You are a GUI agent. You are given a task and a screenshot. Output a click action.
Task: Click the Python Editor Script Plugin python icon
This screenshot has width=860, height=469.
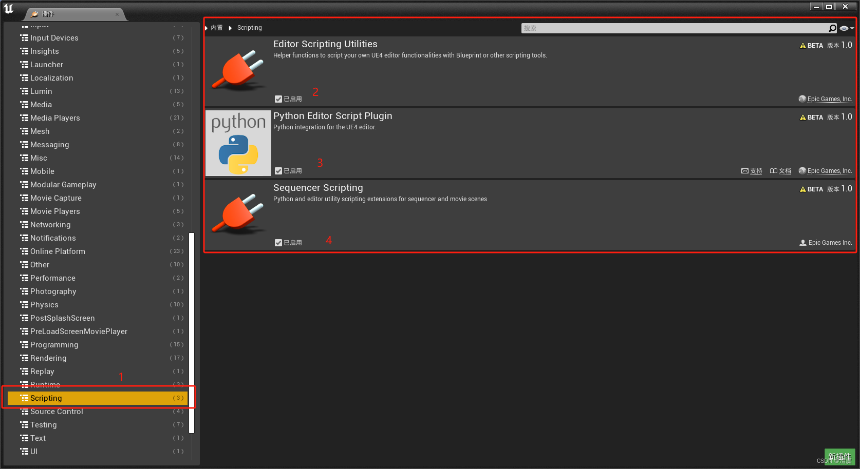click(238, 143)
